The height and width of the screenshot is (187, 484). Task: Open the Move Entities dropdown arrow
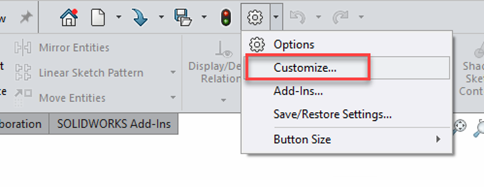pyautogui.click(x=173, y=98)
